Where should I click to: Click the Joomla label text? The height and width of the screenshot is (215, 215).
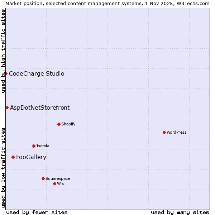click(x=43, y=146)
